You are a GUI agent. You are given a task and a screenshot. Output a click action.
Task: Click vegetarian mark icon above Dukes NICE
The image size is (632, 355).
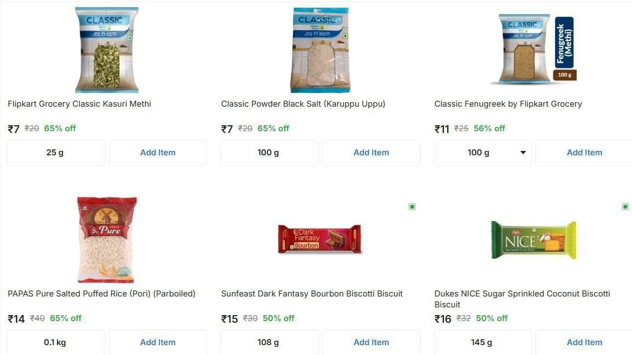tap(625, 207)
